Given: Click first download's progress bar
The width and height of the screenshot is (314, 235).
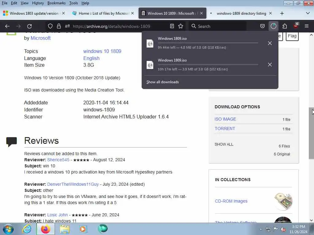Looking at the screenshot, I should coord(208,43).
